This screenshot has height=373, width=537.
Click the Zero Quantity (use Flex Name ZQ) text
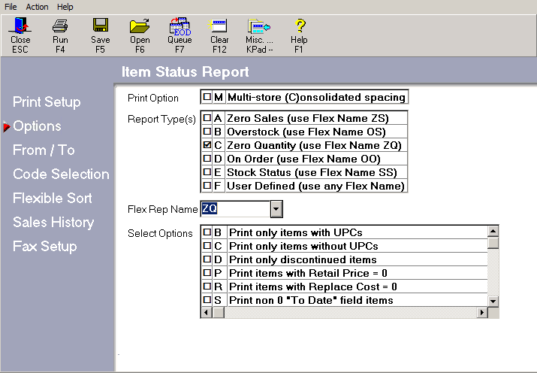[x=314, y=145]
